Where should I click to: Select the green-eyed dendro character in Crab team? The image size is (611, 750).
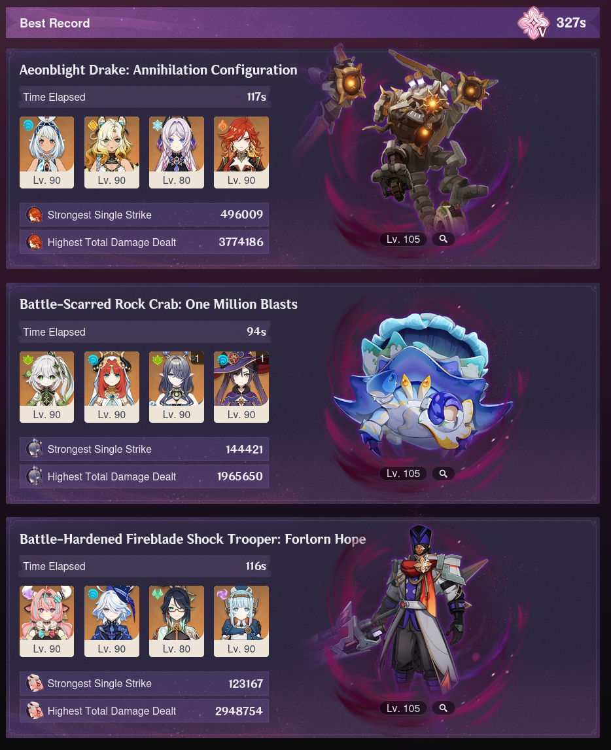click(x=47, y=387)
